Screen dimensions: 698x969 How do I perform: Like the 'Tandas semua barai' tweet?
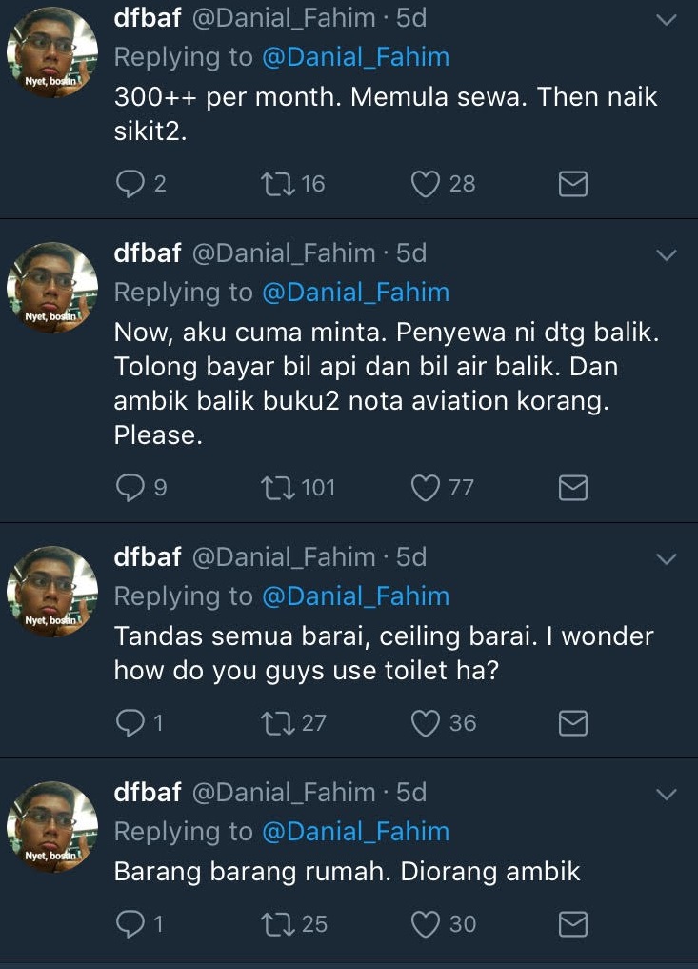click(425, 724)
